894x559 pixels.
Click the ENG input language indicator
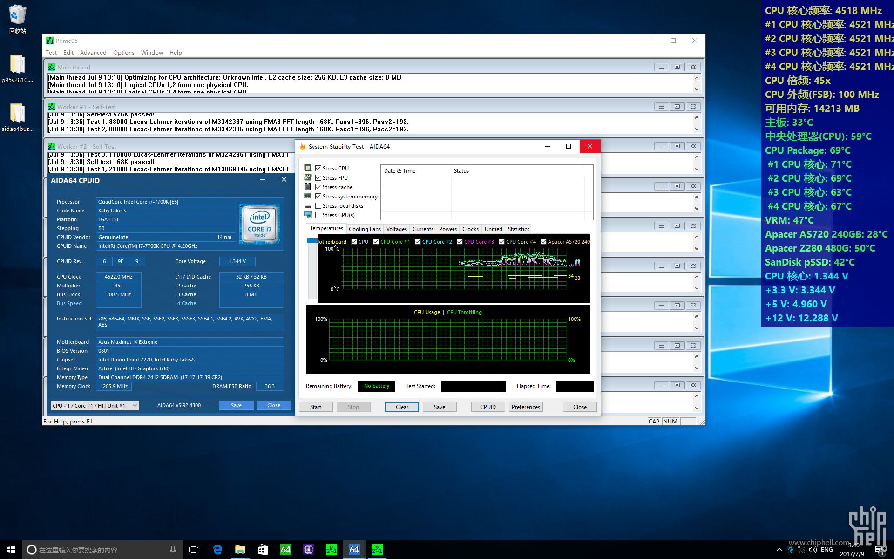827,550
